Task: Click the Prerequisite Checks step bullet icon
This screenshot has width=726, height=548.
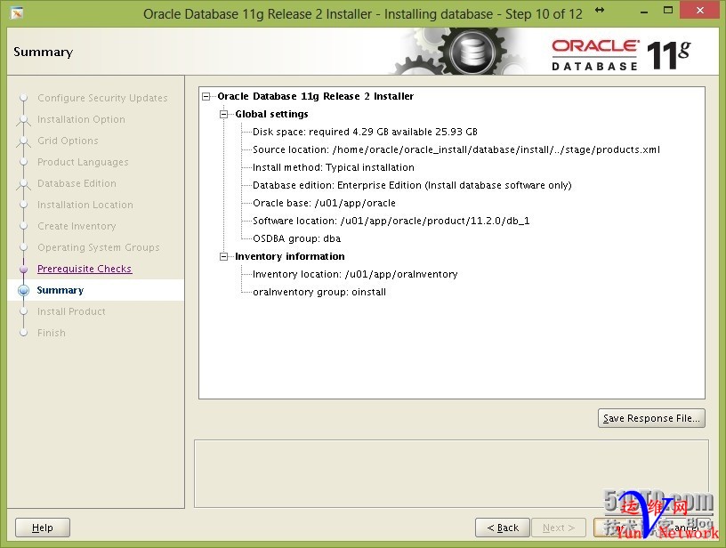Action: point(24,269)
